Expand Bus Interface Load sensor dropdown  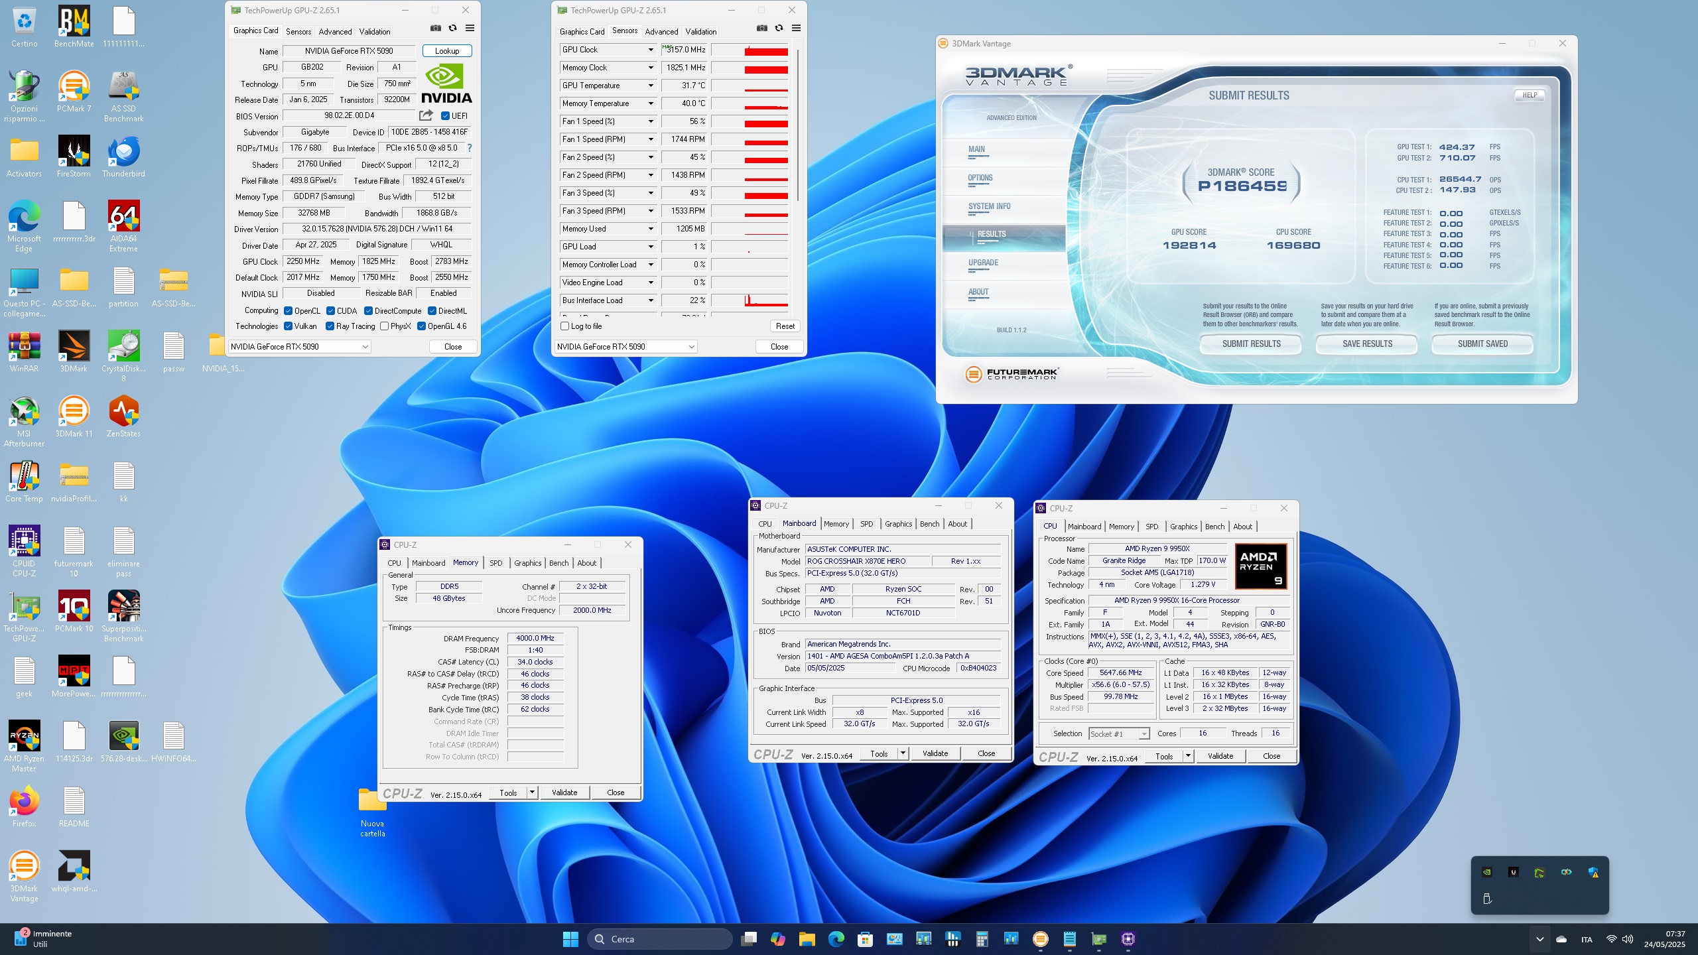[x=651, y=300]
